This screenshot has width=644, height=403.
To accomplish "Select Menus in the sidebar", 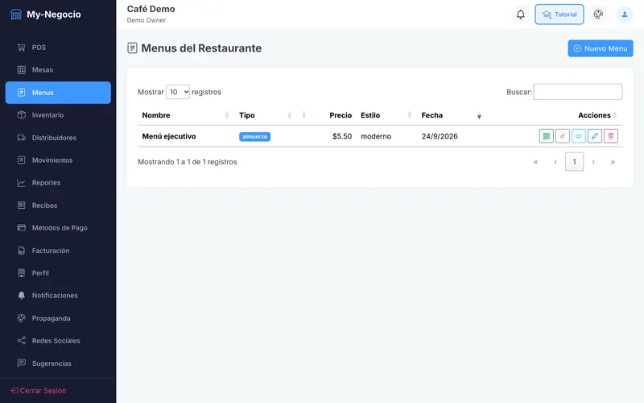I will tap(58, 93).
